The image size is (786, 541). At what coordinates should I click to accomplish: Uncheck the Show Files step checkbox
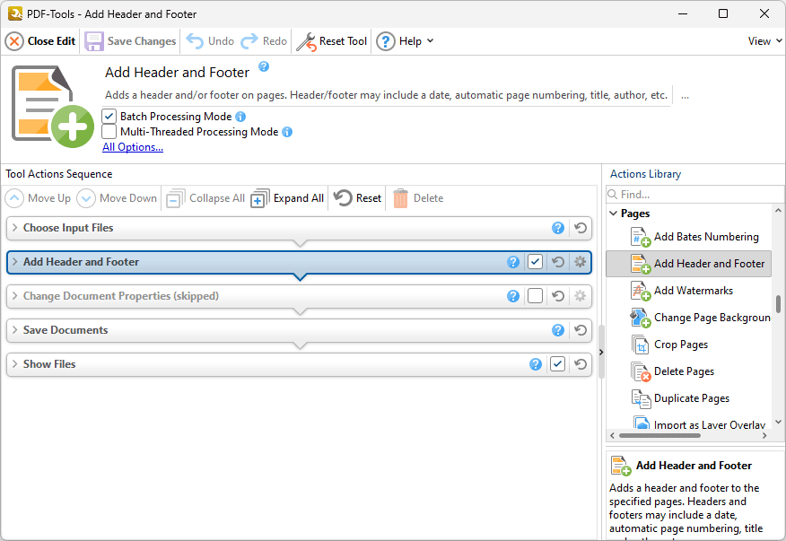557,364
